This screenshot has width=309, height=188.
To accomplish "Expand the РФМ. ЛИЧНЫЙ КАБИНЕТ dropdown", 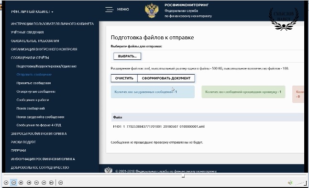I will (x=32, y=12).
